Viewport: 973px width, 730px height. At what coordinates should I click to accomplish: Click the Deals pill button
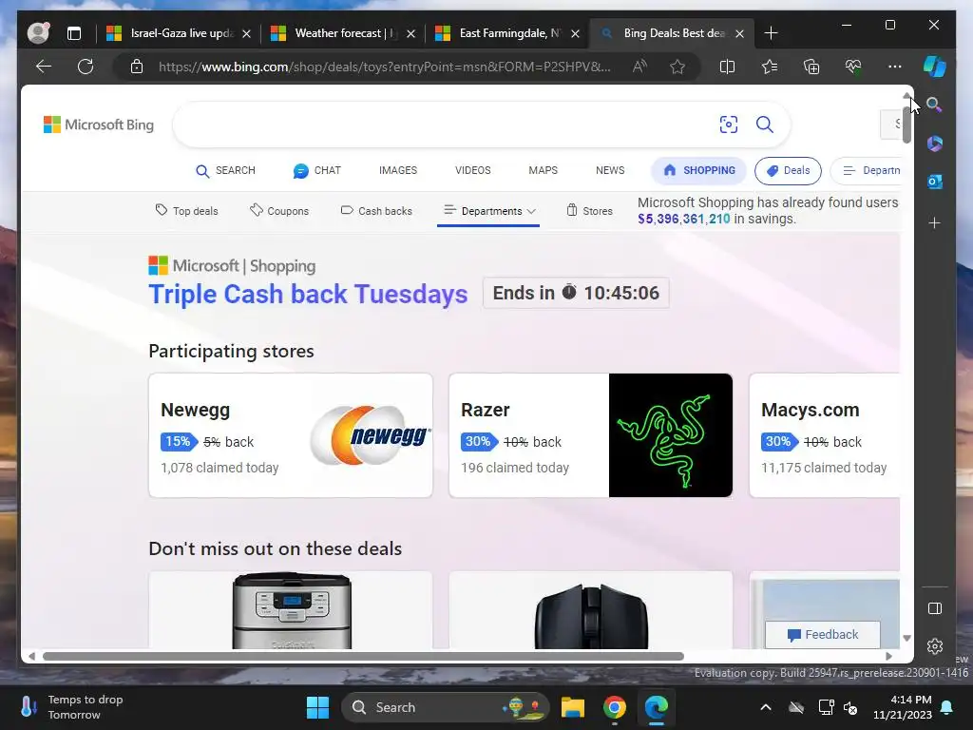[x=788, y=171]
